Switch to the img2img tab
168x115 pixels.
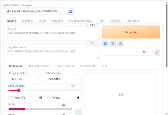point(27,21)
